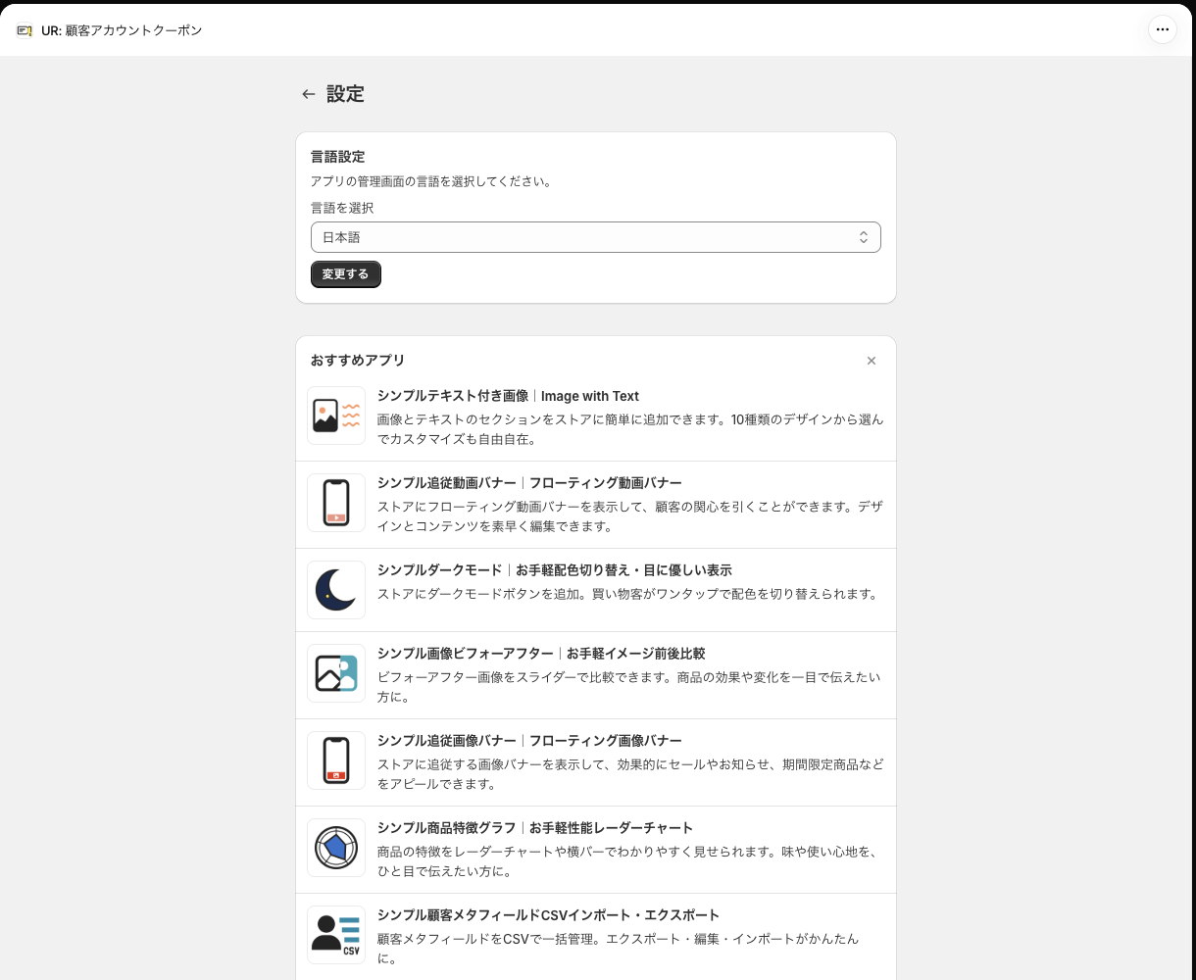Click description starting ストアにフローティング動画バナーを表示
This screenshot has width=1196, height=980.
coord(630,516)
